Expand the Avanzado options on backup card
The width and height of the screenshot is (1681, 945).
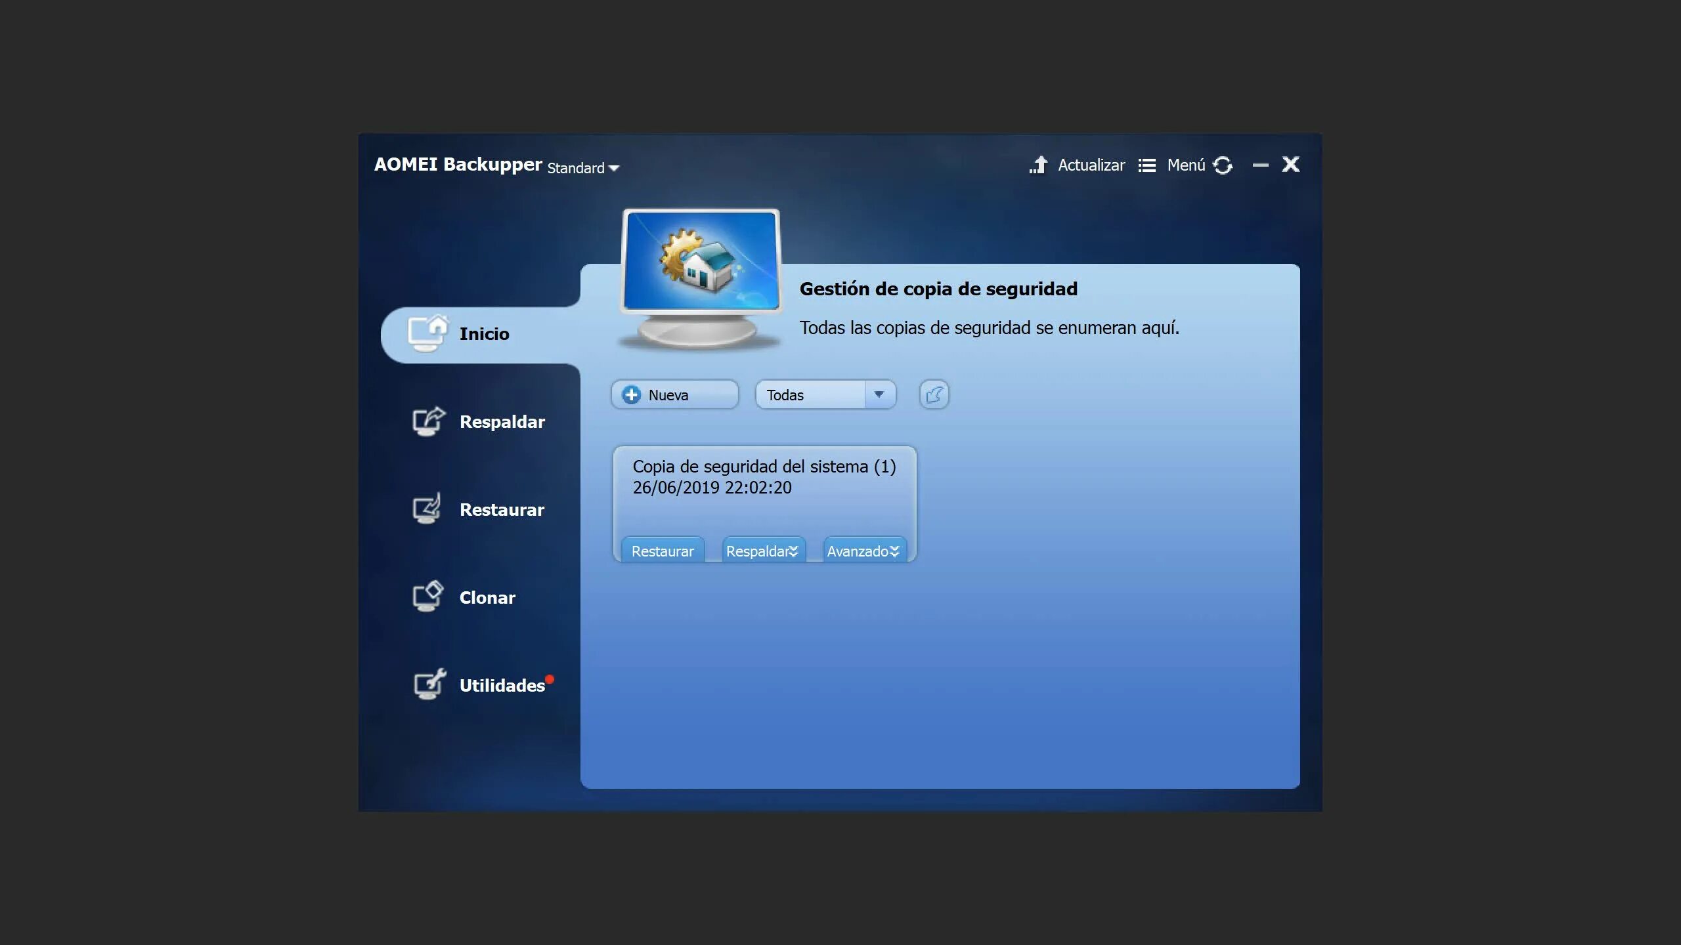click(x=863, y=551)
